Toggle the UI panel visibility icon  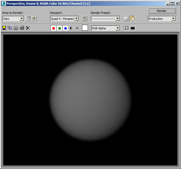(x=133, y=28)
